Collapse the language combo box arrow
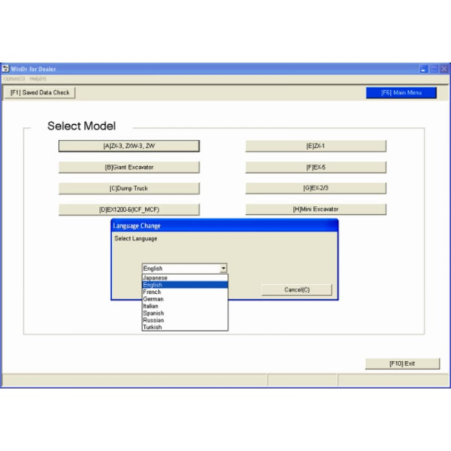This screenshot has width=451, height=451. (x=223, y=268)
